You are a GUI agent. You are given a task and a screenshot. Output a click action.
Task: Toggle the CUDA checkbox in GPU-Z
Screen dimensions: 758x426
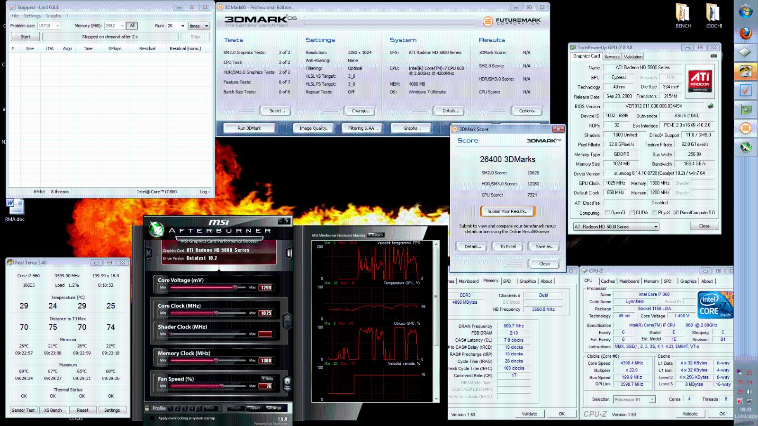coord(632,213)
